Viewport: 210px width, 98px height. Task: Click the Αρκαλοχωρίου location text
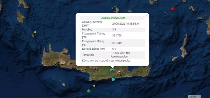[119, 56]
